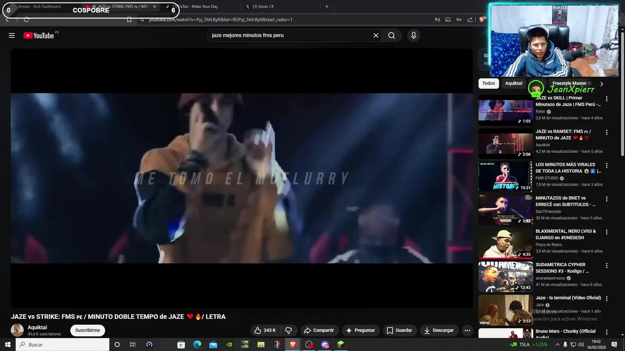This screenshot has height=351, width=625.
Task: Subscribe with the Suscribirme button
Action: [87, 330]
